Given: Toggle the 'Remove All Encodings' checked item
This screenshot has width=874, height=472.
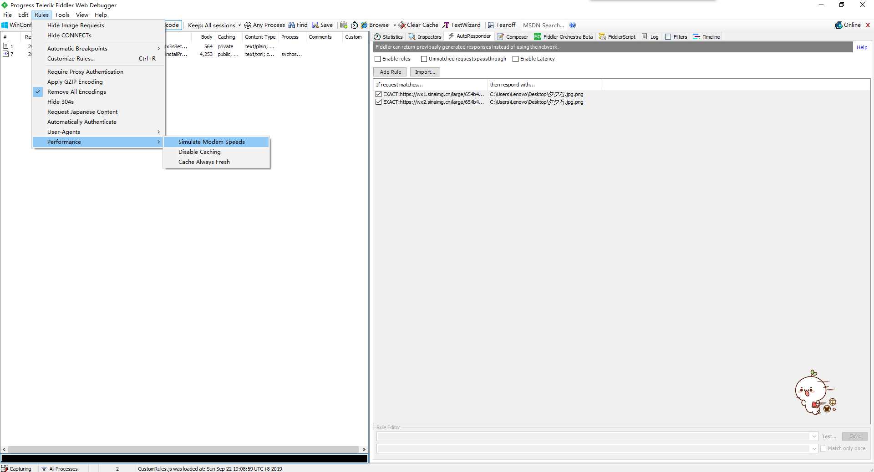Looking at the screenshot, I should (98, 91).
